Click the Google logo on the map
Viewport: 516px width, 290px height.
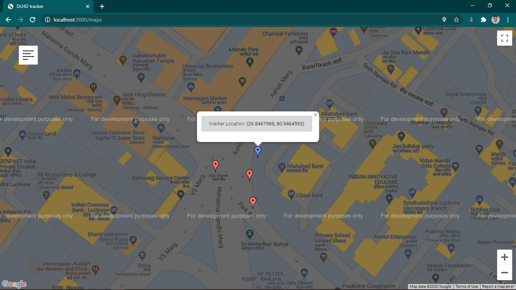pos(14,284)
